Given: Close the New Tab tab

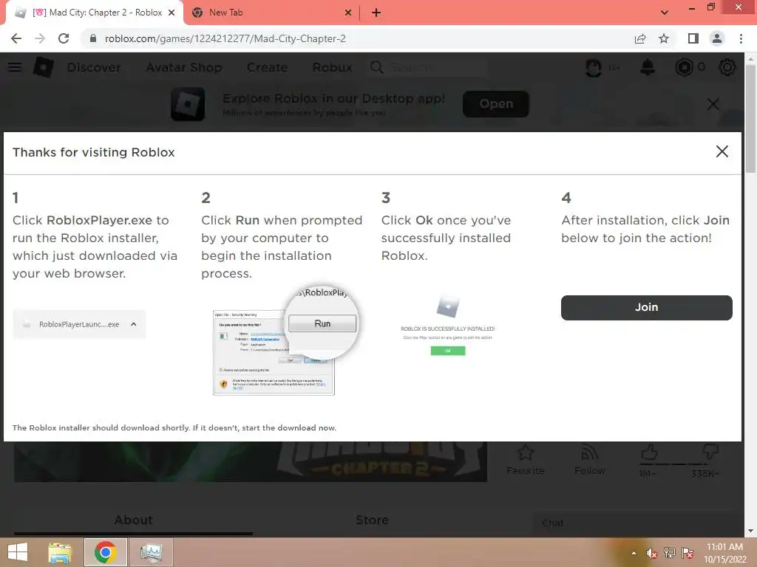Looking at the screenshot, I should tap(348, 13).
